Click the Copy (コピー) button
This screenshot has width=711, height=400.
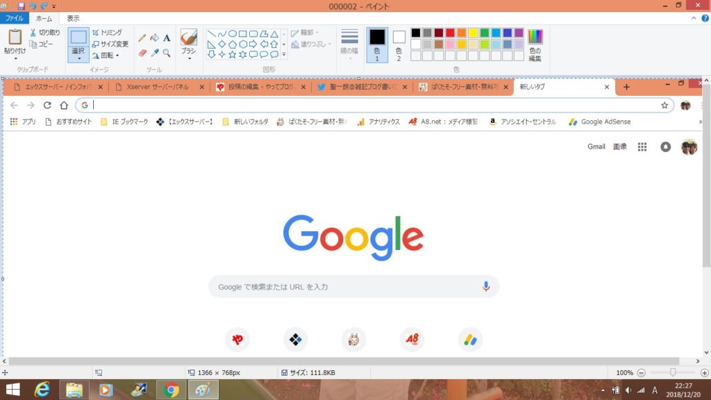click(41, 44)
